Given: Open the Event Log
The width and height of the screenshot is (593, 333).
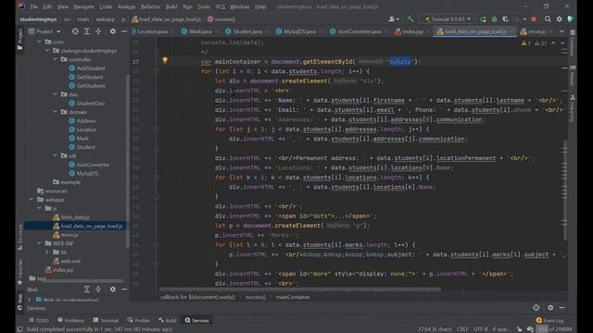Looking at the screenshot, I should point(549,320).
